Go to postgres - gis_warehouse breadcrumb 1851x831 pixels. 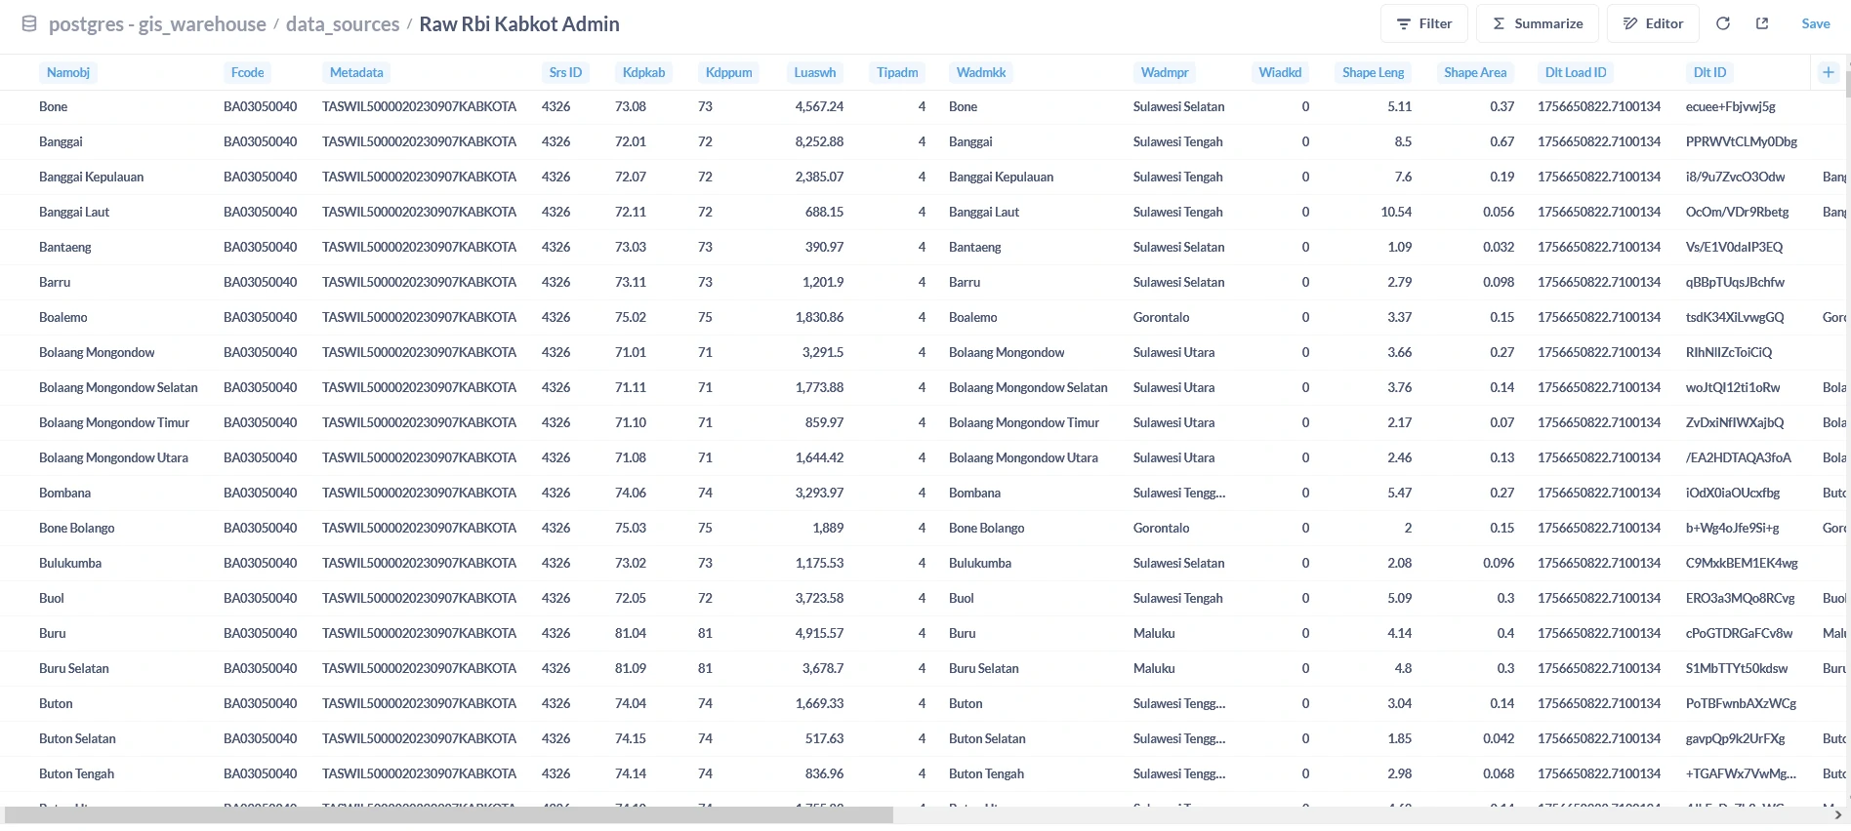click(x=157, y=24)
